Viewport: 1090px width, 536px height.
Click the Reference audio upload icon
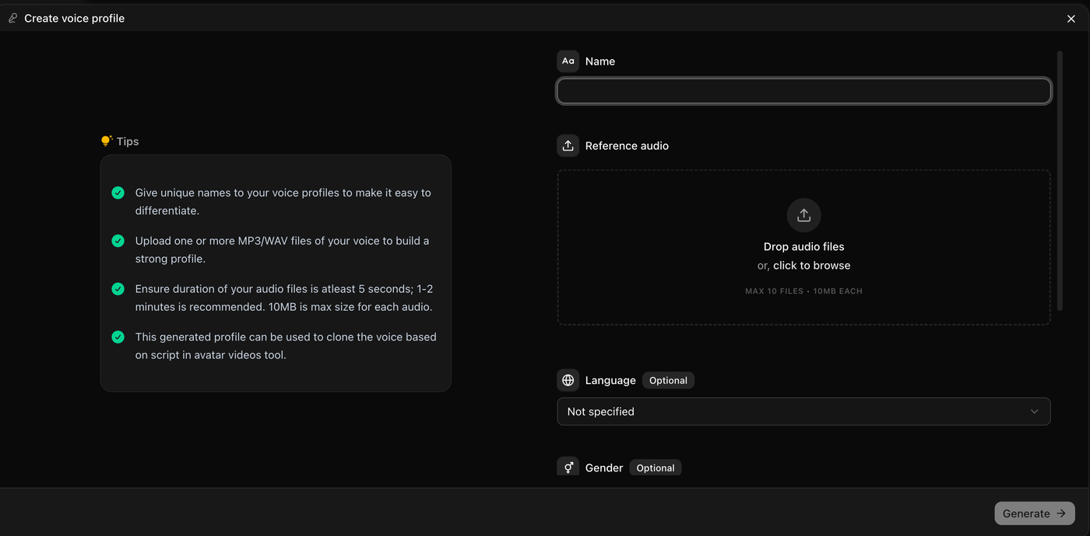(568, 146)
